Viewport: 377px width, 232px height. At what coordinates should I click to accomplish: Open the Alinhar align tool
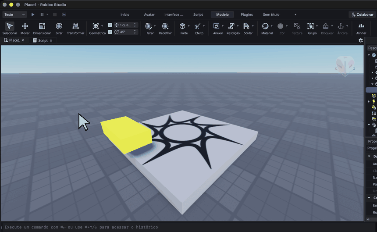coord(361,29)
